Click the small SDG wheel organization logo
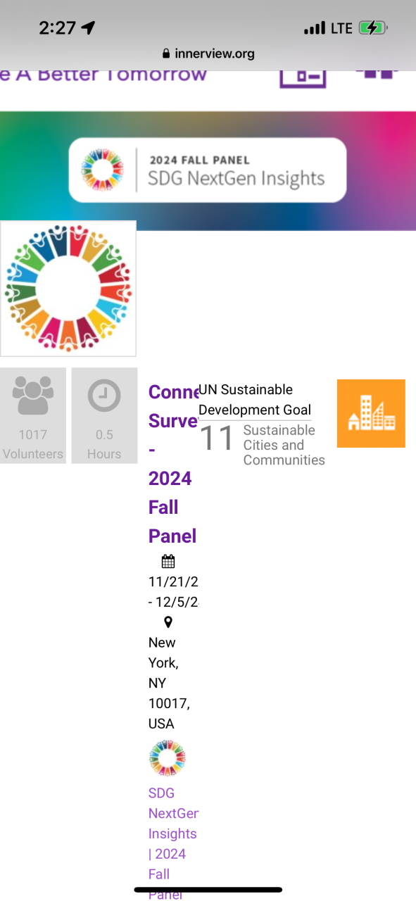Viewport: 416px width, 901px height. tap(167, 759)
